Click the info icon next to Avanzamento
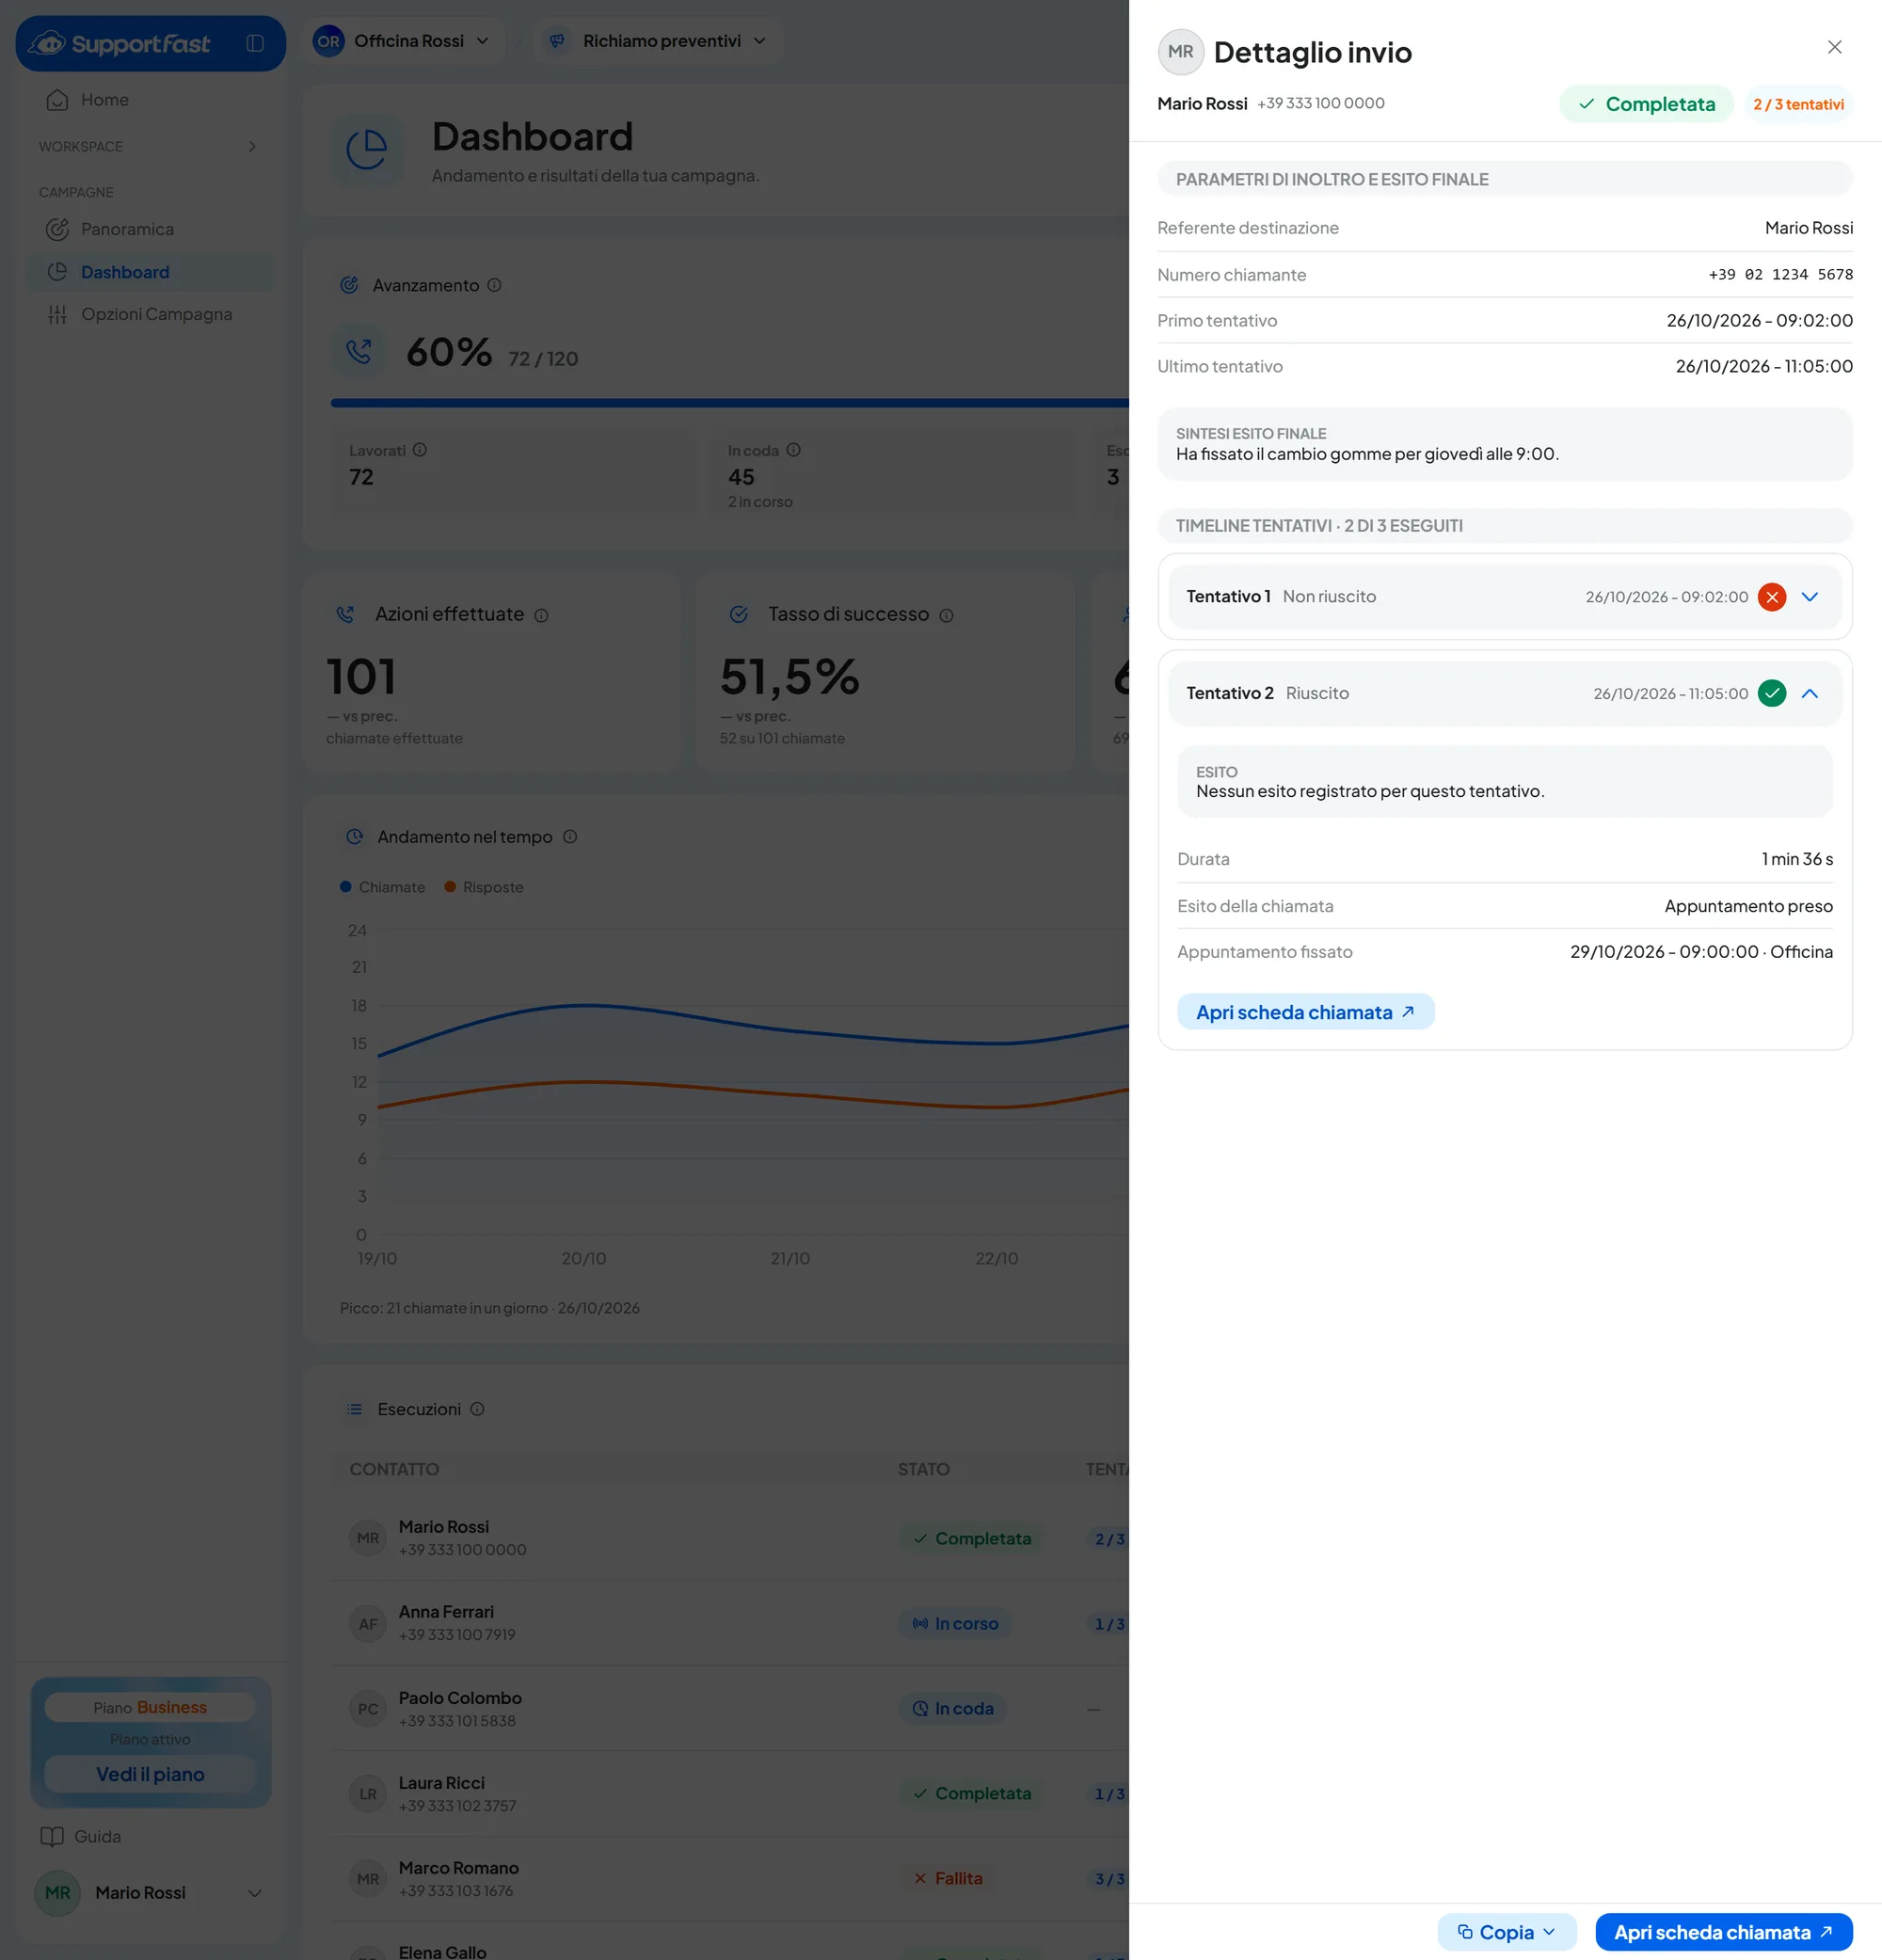This screenshot has width=1882, height=1960. (x=494, y=285)
